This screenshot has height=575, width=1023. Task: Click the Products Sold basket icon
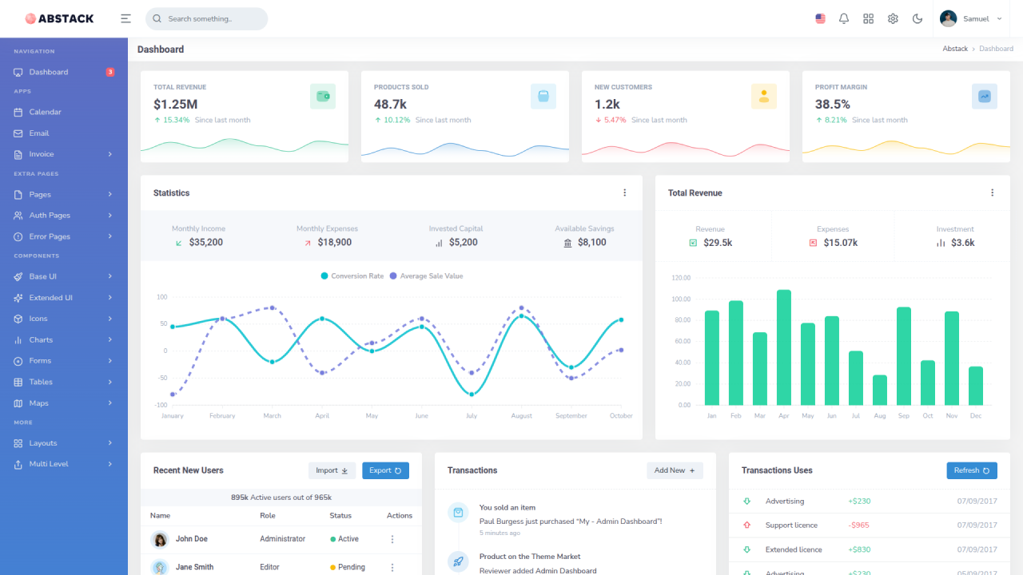543,97
